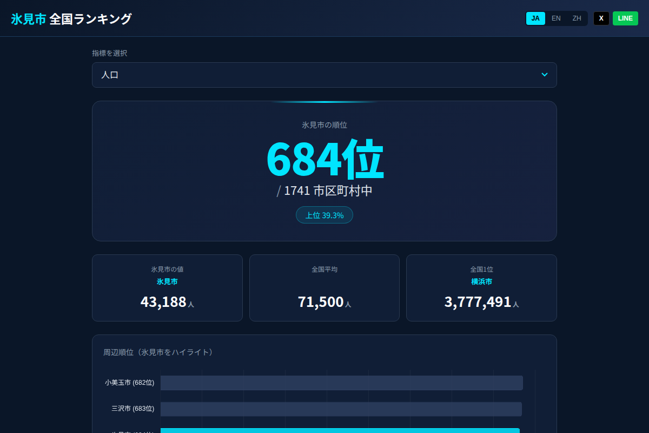Click the 上位 39.3% badge
649x433 pixels.
pyautogui.click(x=325, y=215)
